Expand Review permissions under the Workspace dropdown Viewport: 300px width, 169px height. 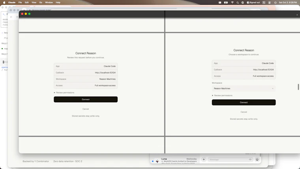click(222, 95)
